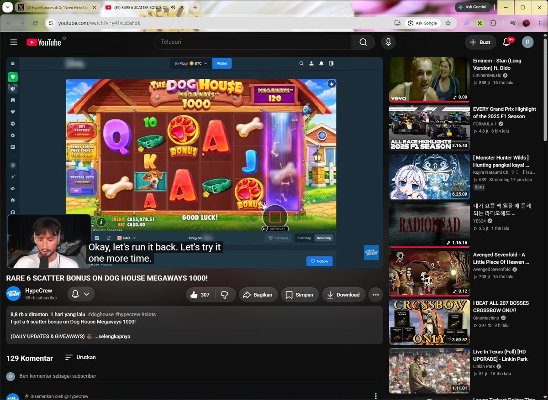
Task: Open the YouTube account avatar menu
Action: point(527,42)
